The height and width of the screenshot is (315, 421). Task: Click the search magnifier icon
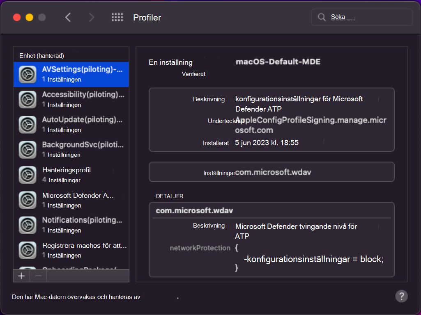click(322, 17)
